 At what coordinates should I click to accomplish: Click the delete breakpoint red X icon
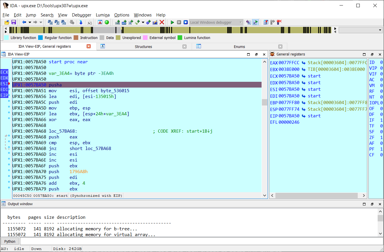pyautogui.click(x=279, y=22)
